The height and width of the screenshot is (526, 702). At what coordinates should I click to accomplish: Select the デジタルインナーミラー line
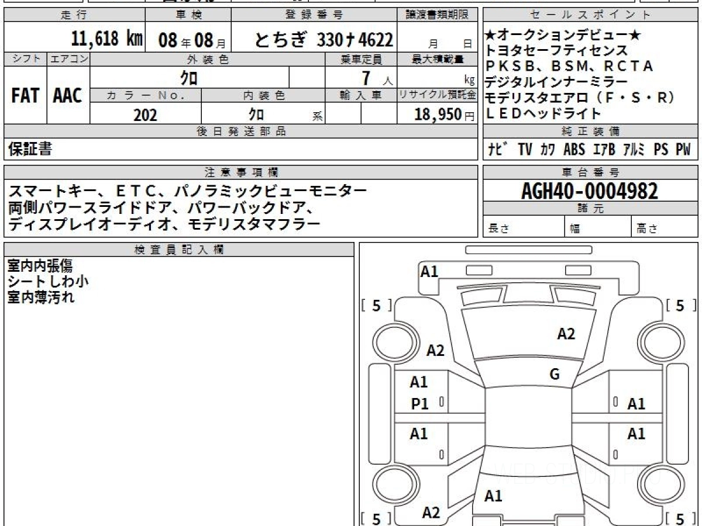coord(556,82)
